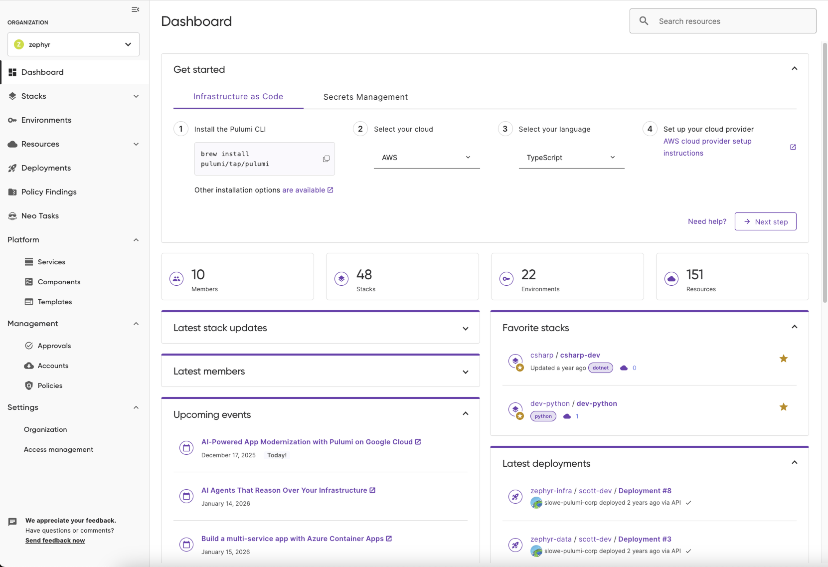
Task: Click the Components icon under Platform
Action: tap(29, 282)
